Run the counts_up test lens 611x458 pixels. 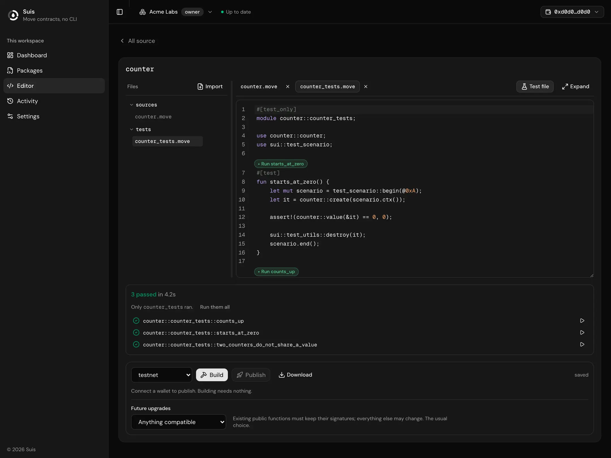pyautogui.click(x=276, y=272)
